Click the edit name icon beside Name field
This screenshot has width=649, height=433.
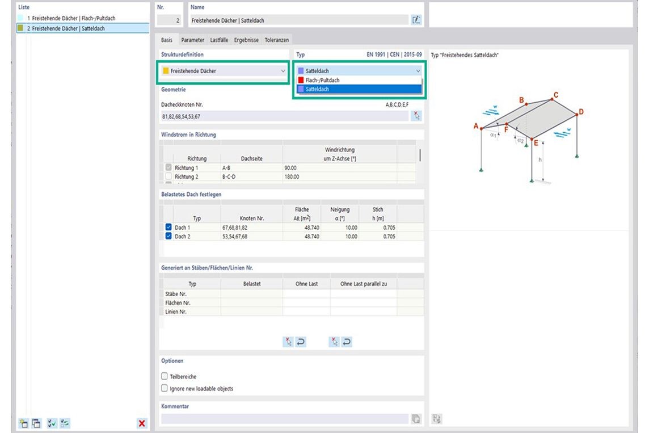[416, 20]
